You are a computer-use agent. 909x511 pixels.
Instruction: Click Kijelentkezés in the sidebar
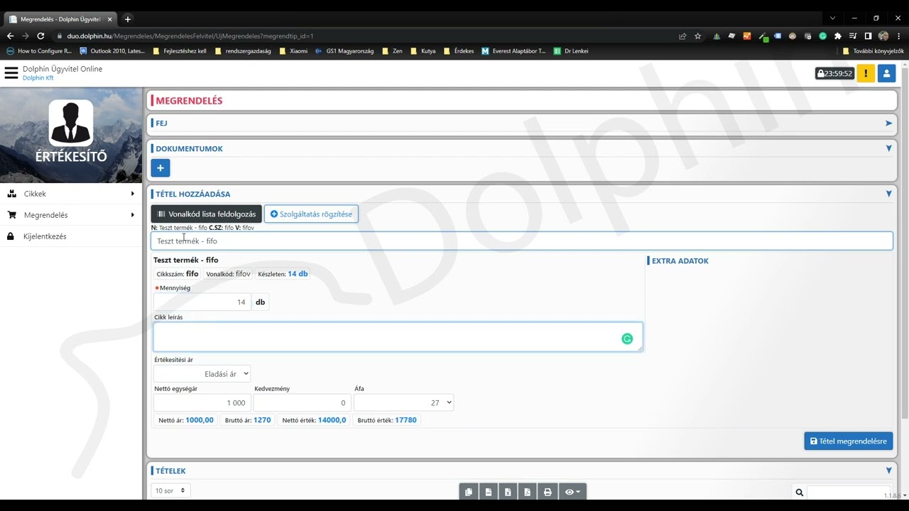[71, 236]
